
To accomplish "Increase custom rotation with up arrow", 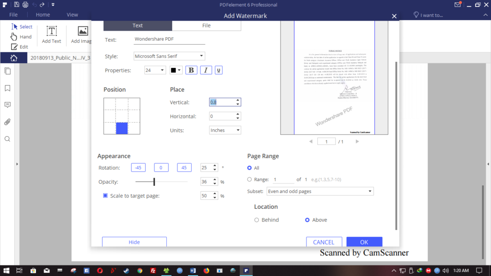I will pos(215,165).
